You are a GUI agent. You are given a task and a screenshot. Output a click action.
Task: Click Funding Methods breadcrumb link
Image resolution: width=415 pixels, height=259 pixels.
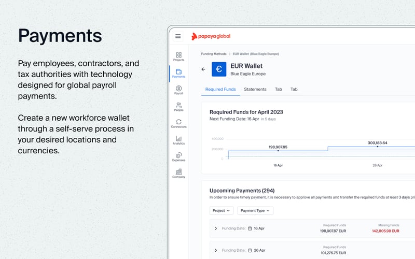tap(214, 54)
